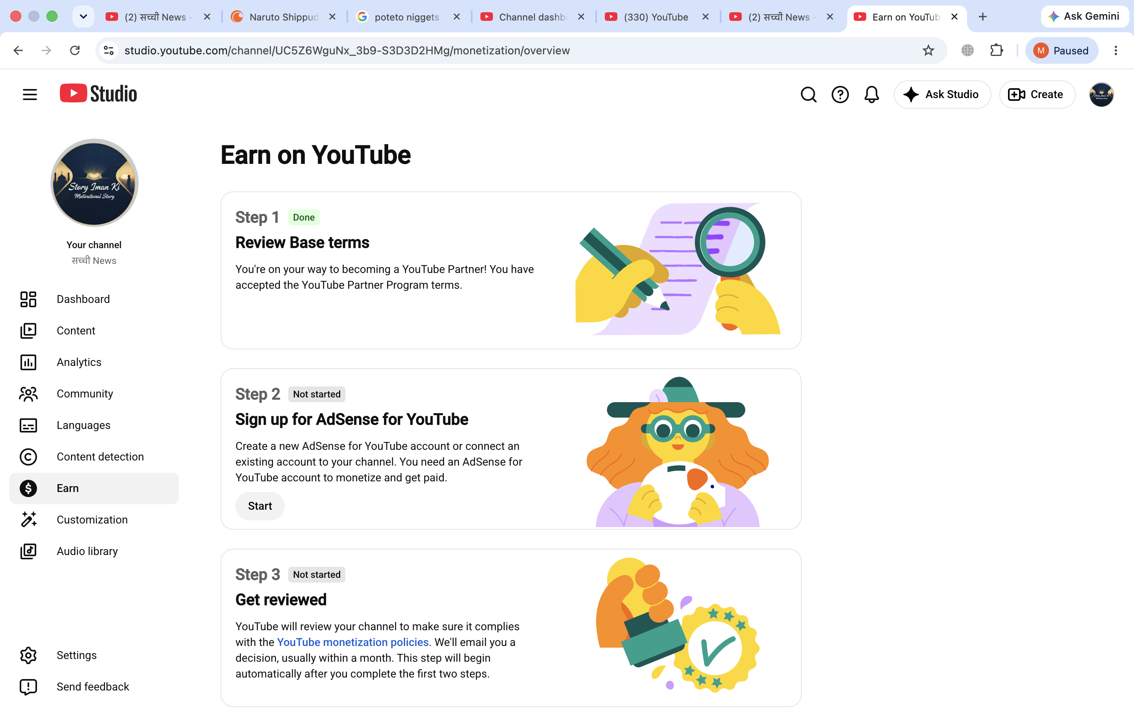Click the Content play-stack icon
Screen dimensions: 1134x709
28,330
